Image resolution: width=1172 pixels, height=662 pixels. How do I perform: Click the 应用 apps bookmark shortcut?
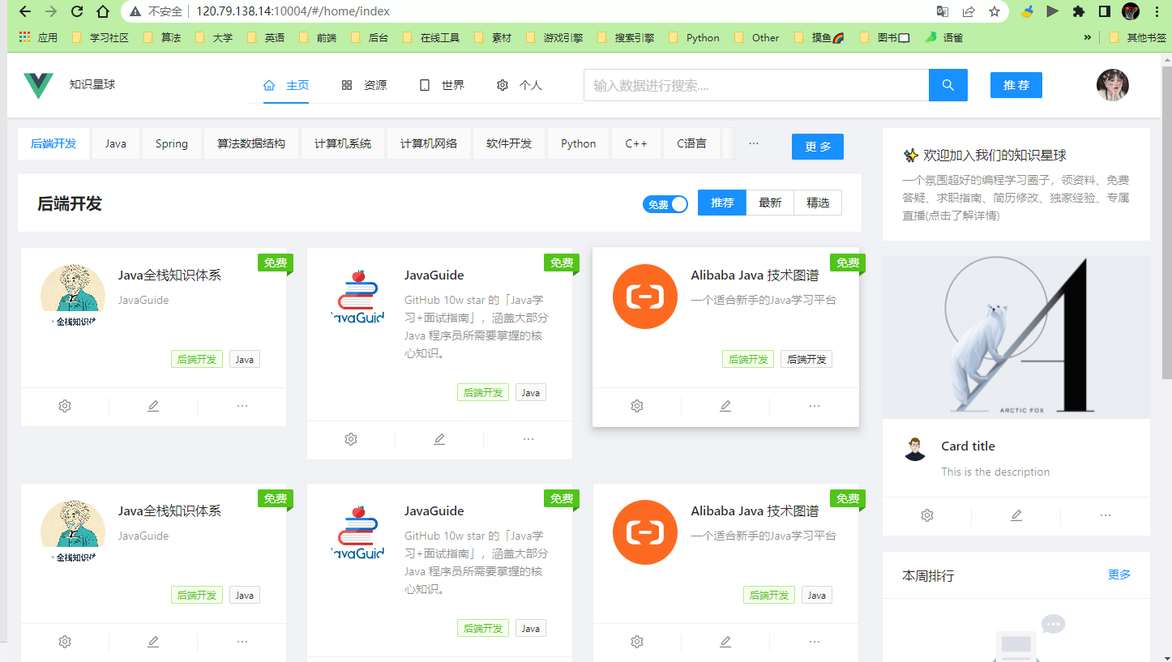(39, 37)
